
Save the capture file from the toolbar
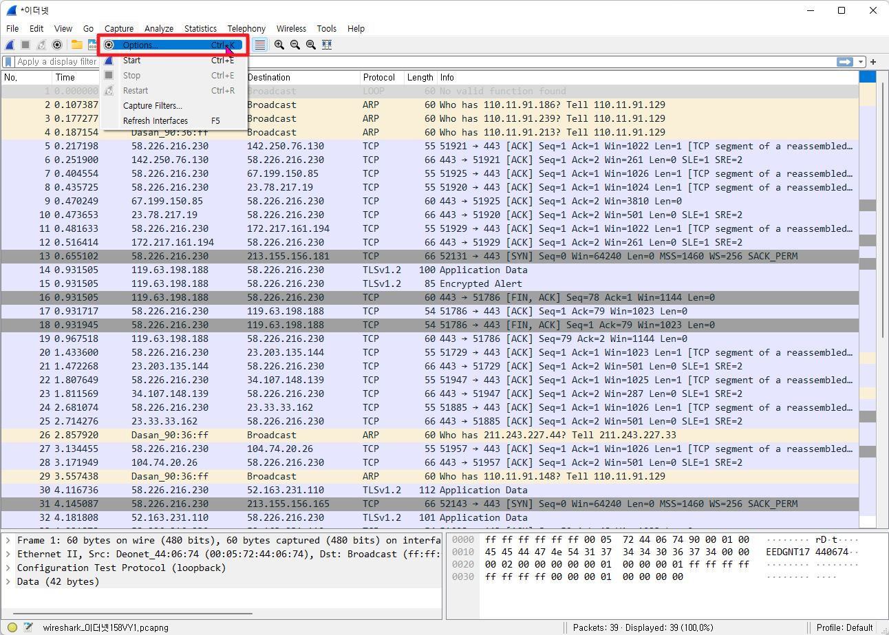tap(92, 45)
